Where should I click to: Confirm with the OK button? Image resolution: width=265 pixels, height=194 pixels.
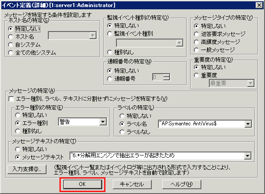coord(82,184)
